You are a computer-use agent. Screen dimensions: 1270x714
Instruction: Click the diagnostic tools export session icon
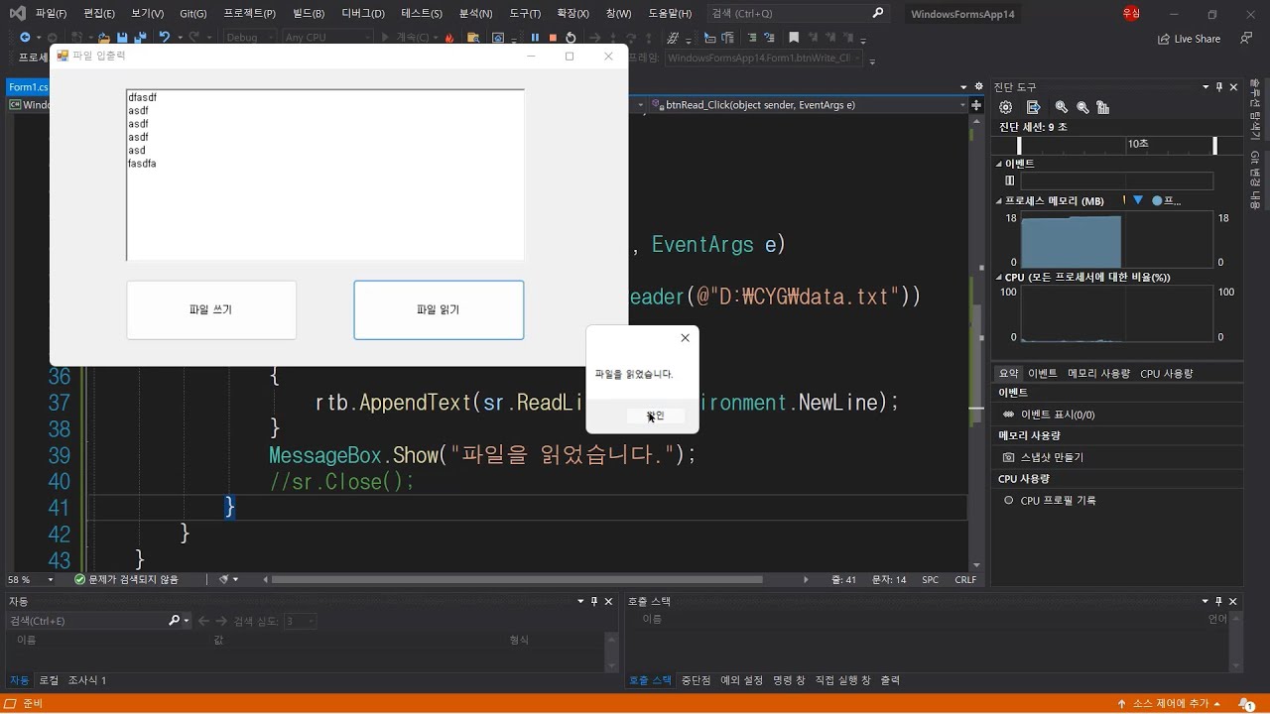1033,107
